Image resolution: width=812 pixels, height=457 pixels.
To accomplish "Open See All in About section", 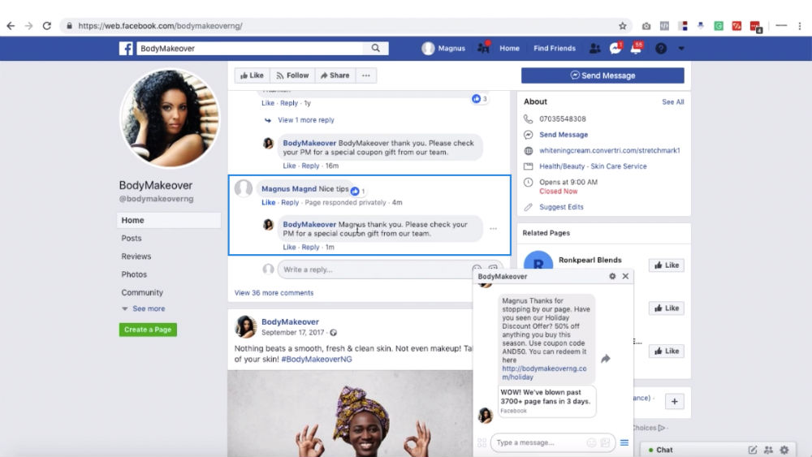I will coord(672,102).
